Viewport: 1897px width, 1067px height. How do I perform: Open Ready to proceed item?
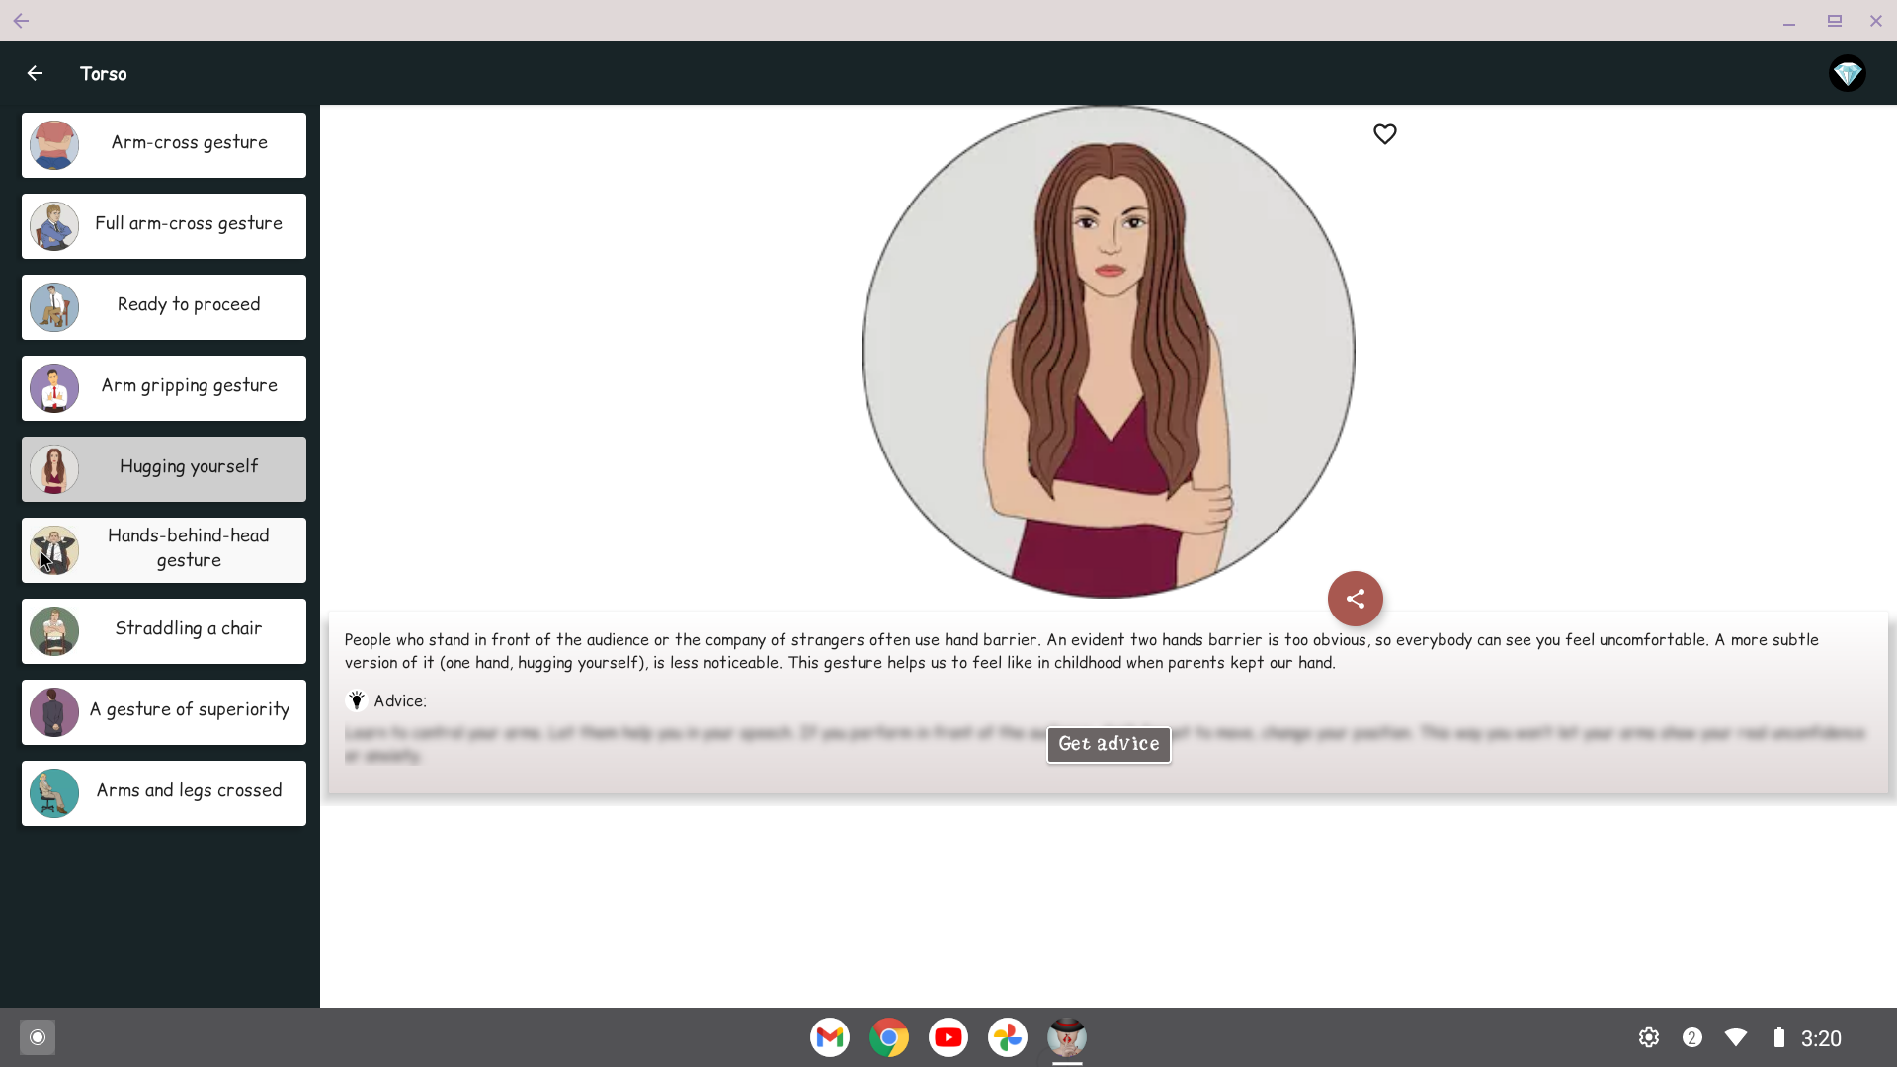click(x=164, y=307)
